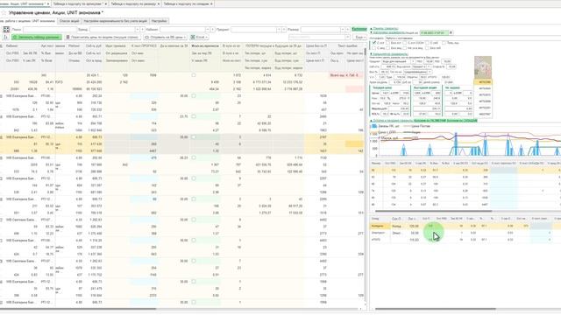Click into the Поиск filter input

[50, 29]
